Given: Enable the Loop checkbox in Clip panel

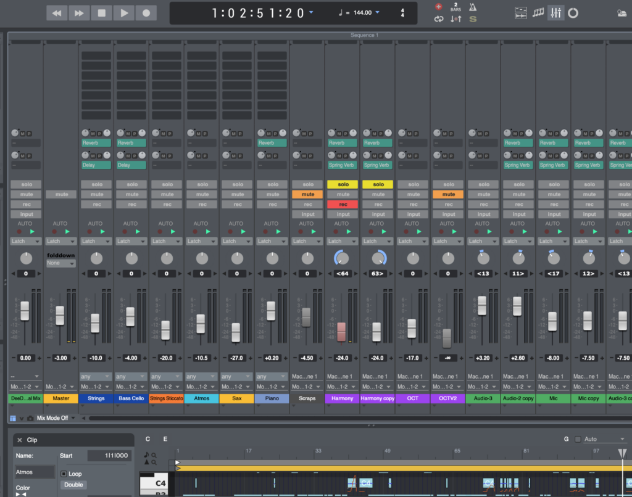Looking at the screenshot, I should [x=64, y=474].
